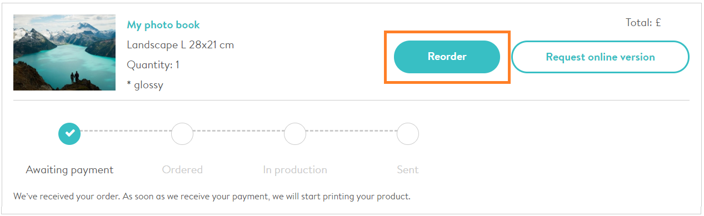Select the Sent step circle
The height and width of the screenshot is (216, 704).
[x=408, y=133]
